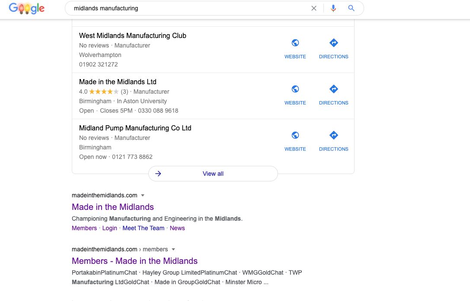Viewport: 470px width, 301px height.
Task: Expand dropdown arrow next to madeinthemidlands.com
Action: click(143, 195)
